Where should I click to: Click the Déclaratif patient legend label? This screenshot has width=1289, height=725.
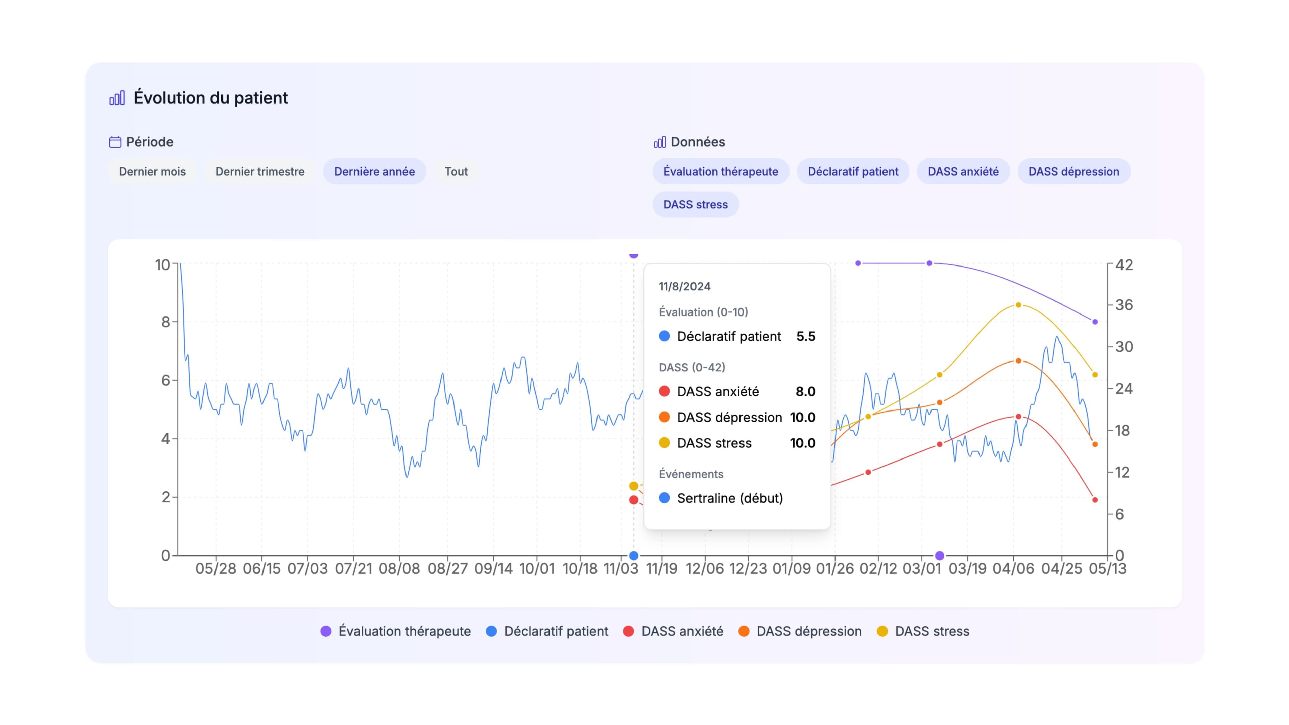point(556,631)
